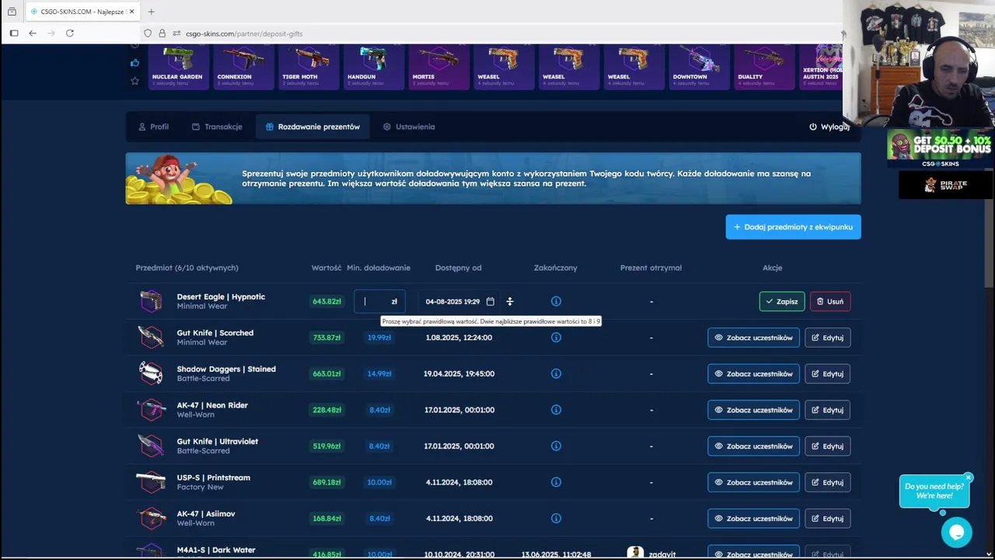Open the Tiger Moth drop card

point(308,67)
